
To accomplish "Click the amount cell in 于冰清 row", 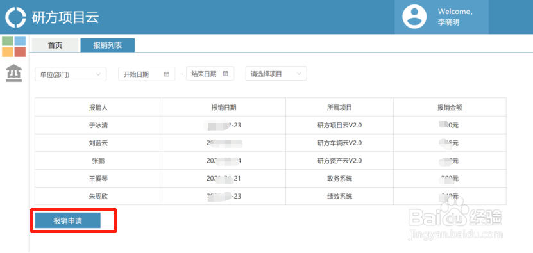I will click(x=450, y=126).
